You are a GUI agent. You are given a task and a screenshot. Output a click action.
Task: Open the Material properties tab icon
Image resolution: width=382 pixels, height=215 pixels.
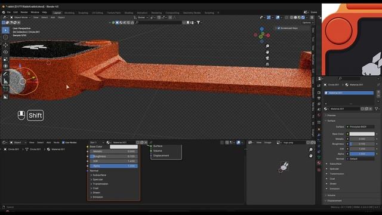[x=319, y=163]
